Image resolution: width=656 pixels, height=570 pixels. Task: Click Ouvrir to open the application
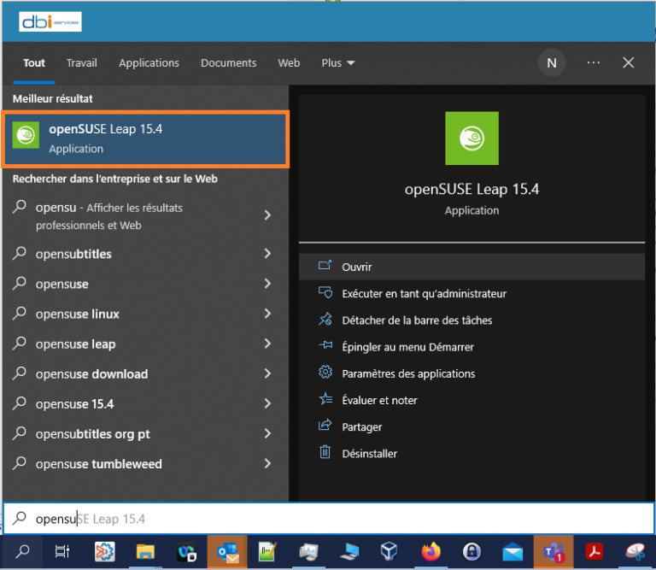[471, 267]
